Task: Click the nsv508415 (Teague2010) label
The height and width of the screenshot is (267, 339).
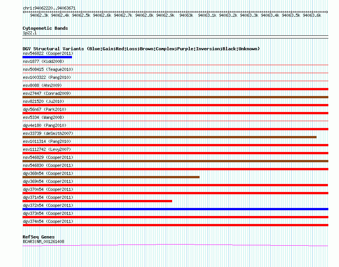Action: (48, 69)
